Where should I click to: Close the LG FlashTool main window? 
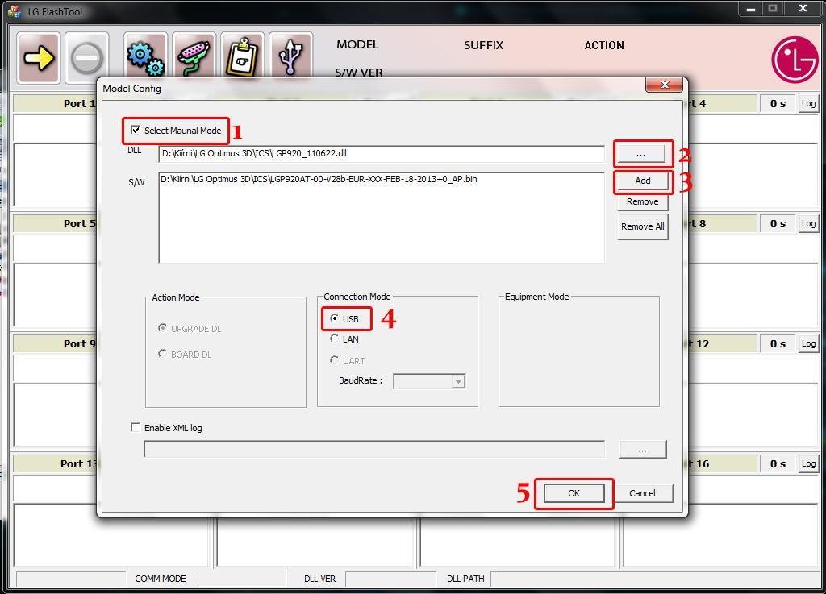[x=803, y=9]
